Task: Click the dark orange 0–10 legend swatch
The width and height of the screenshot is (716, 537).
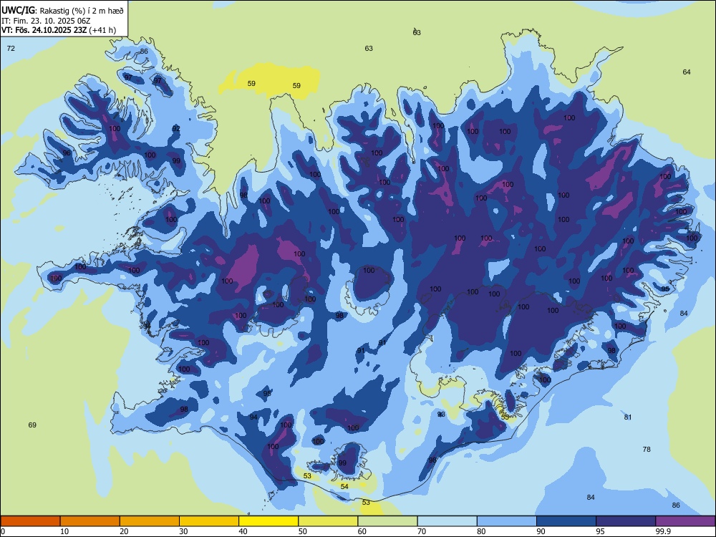Action: pos(30,521)
